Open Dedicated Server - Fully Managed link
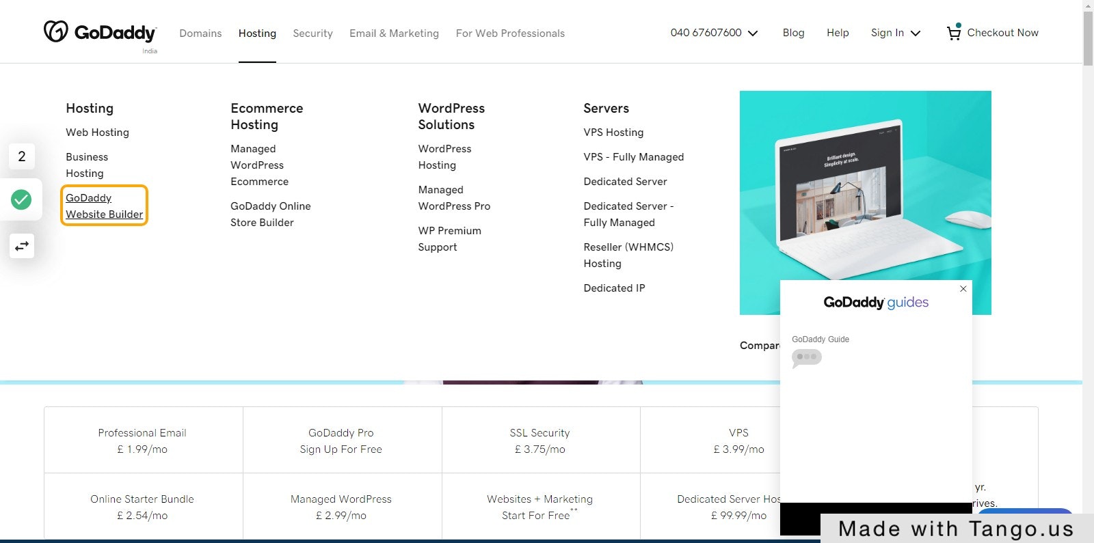This screenshot has height=543, width=1094. (x=629, y=214)
